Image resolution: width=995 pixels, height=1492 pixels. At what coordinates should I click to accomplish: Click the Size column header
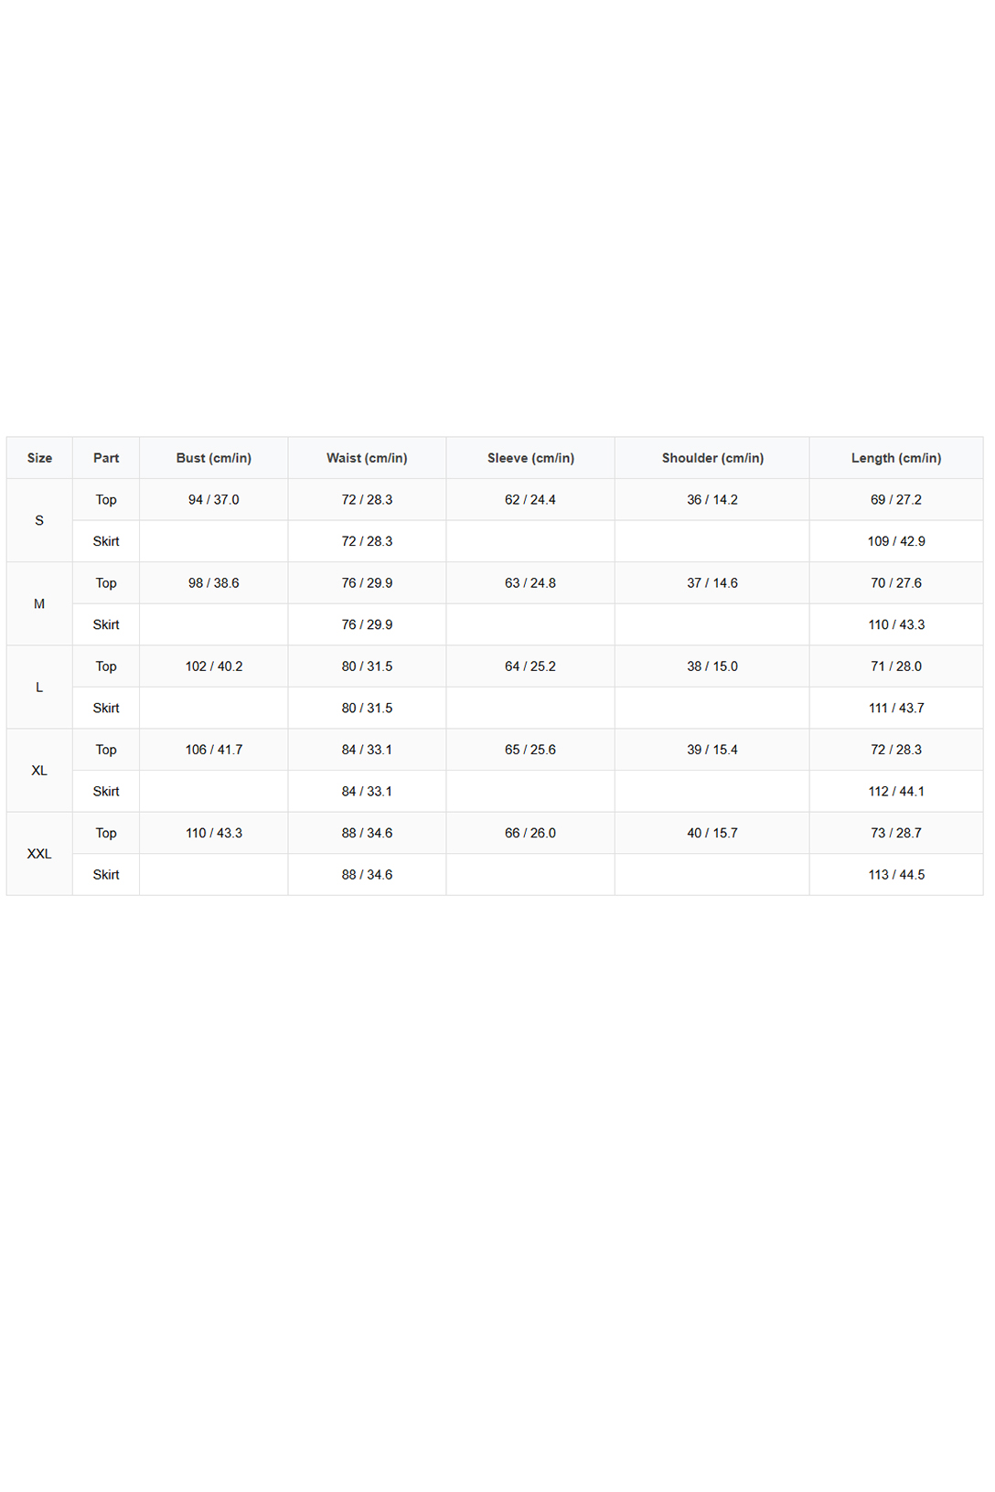39,458
